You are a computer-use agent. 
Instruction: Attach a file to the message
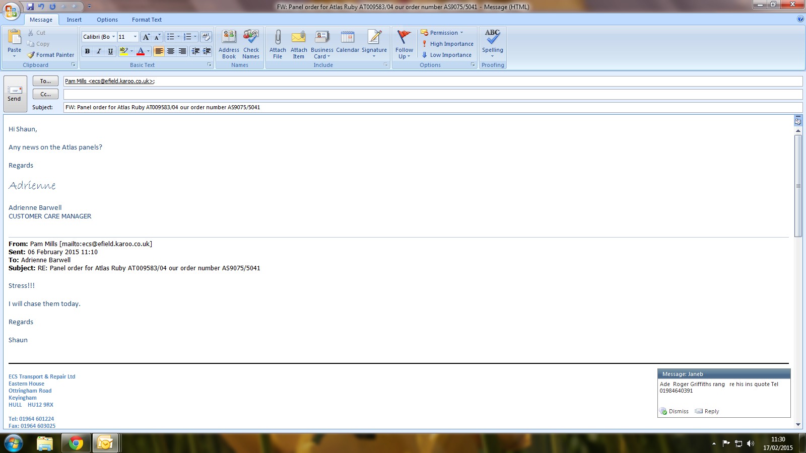[x=278, y=44]
